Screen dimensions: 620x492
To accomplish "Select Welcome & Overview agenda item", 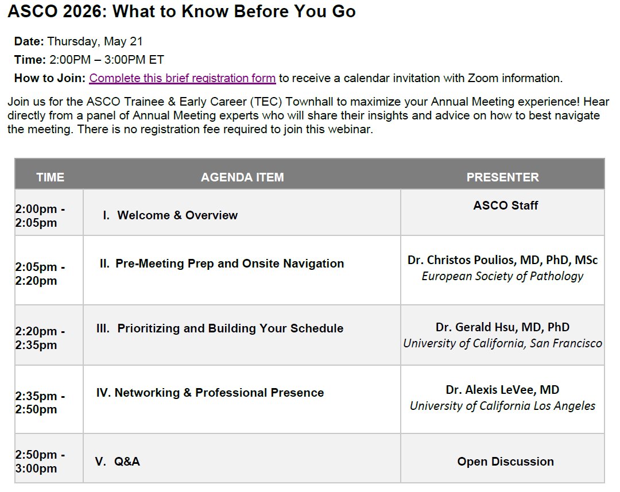I will pos(170,215).
